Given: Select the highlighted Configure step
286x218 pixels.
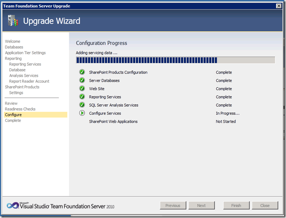Looking at the screenshot, I should click(x=13, y=115).
